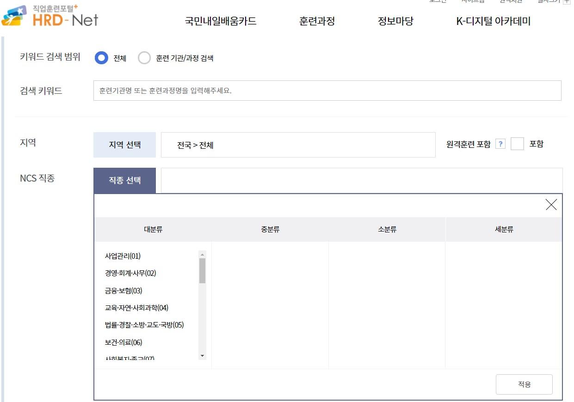
Task: Select 교육·자연·사회과학(04) category
Action: pos(136,308)
